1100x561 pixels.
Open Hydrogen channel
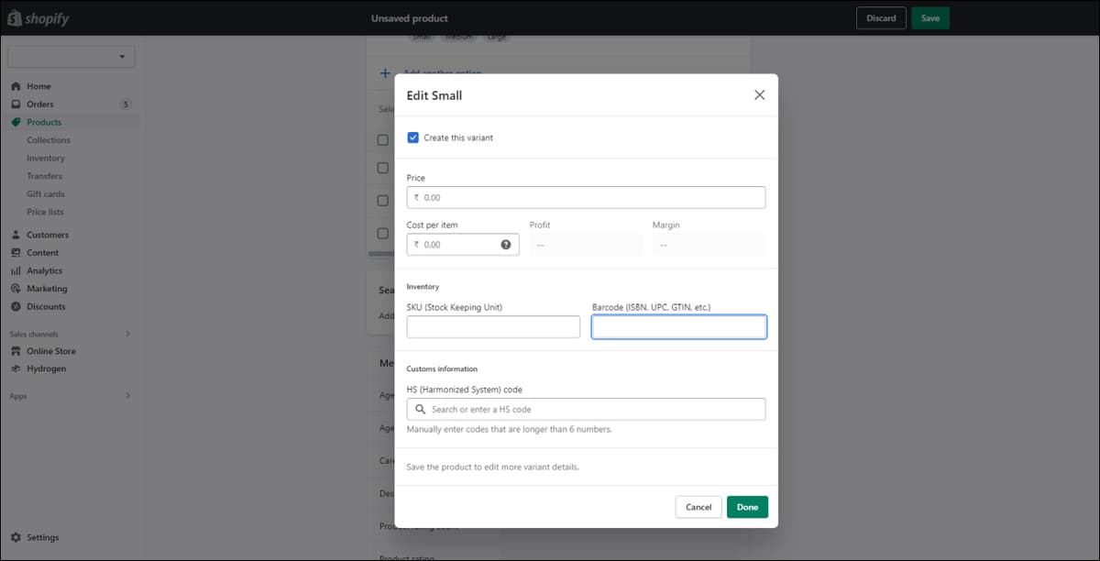46,368
